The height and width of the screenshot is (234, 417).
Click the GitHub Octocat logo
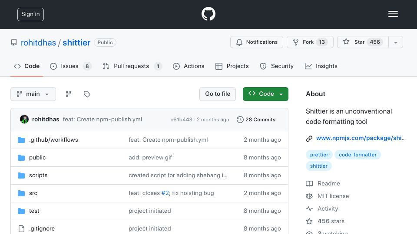[208, 14]
